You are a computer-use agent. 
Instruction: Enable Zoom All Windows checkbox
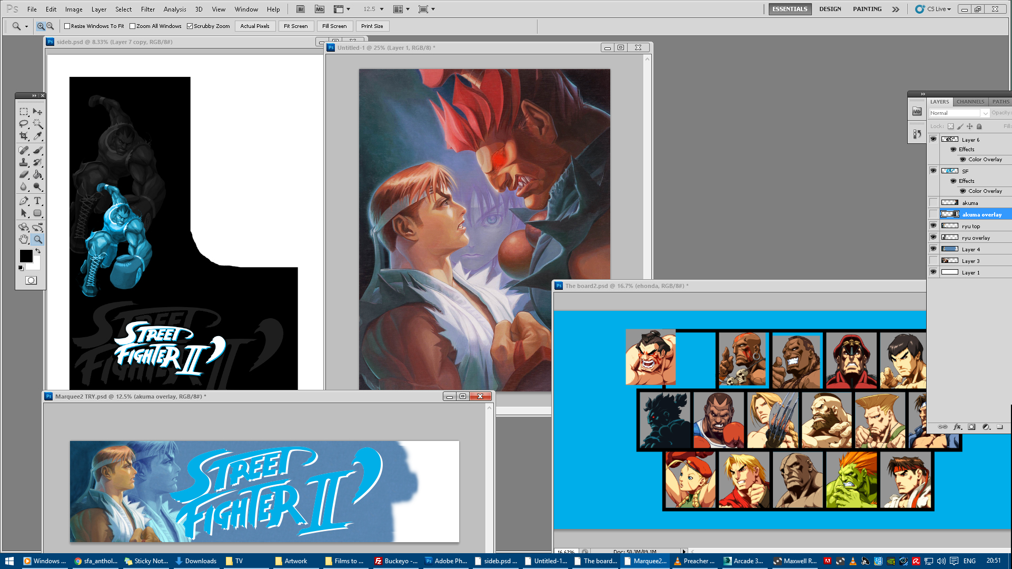[133, 26]
